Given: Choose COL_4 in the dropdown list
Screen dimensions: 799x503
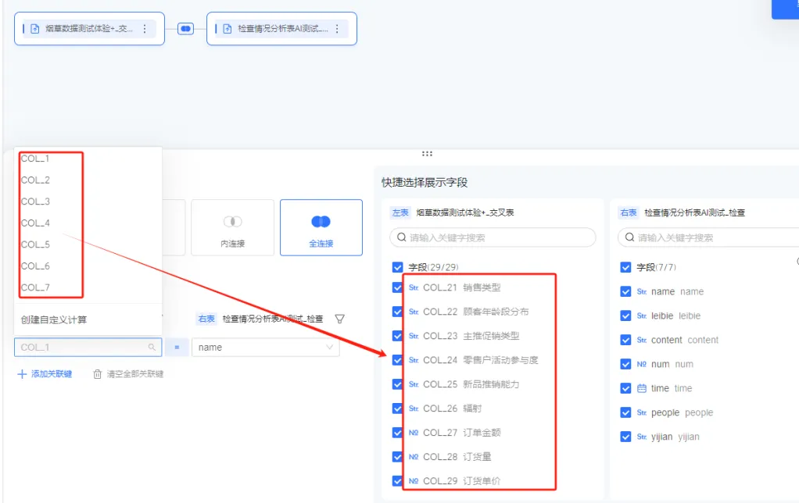Looking at the screenshot, I should [35, 223].
